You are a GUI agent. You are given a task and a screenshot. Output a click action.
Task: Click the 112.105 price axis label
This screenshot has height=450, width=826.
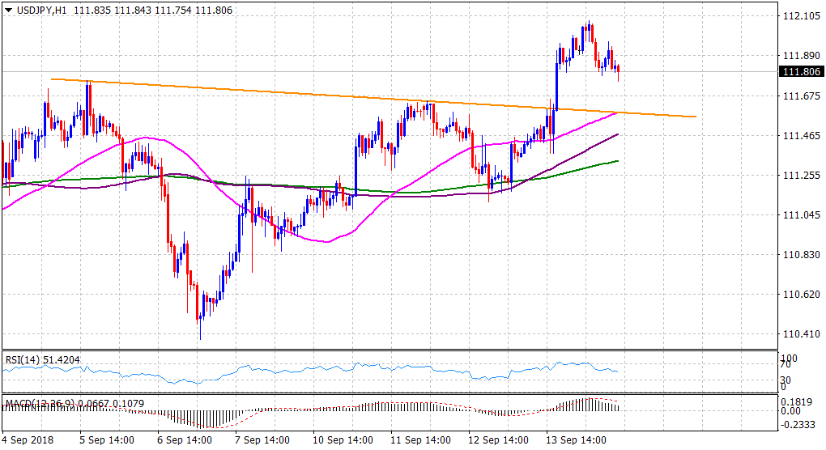[x=801, y=17]
